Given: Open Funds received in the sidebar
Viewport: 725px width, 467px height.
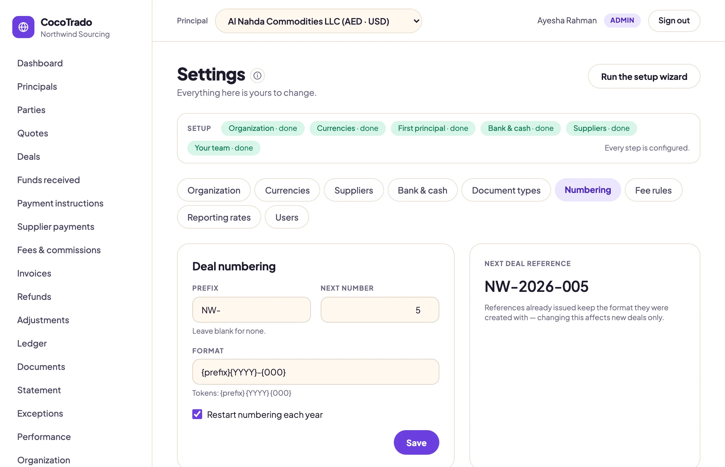Looking at the screenshot, I should pos(49,180).
